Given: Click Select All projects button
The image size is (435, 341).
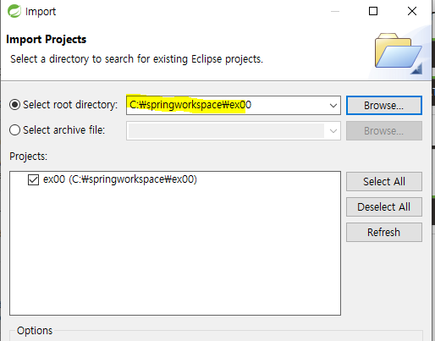Looking at the screenshot, I should pyautogui.click(x=384, y=182).
